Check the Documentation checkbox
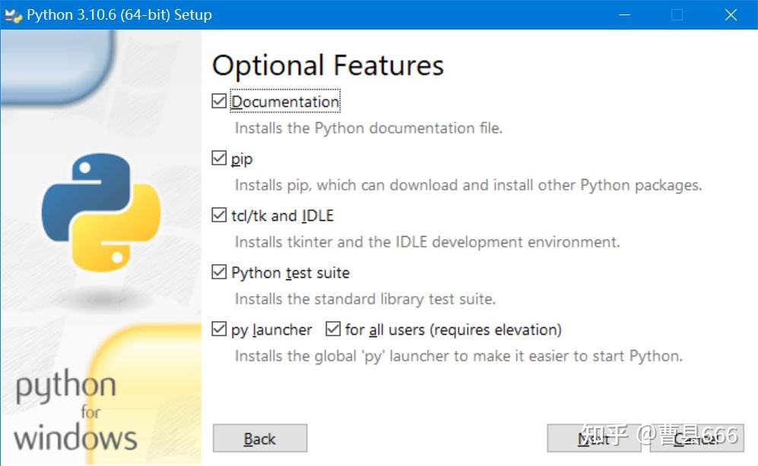Screen dimensions: 758x466 [x=220, y=100]
